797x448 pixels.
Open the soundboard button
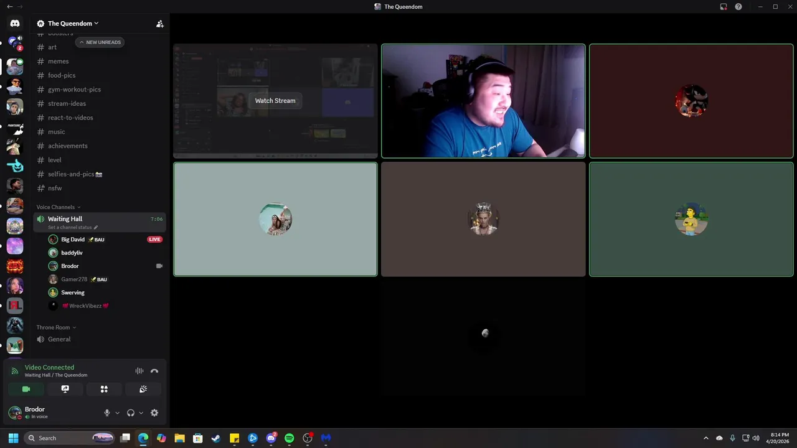point(143,389)
